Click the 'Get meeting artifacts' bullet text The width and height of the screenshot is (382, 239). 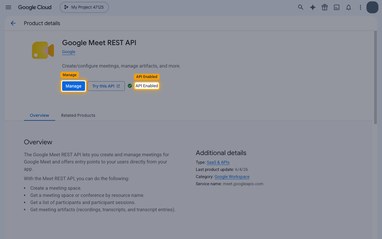tap(103, 210)
